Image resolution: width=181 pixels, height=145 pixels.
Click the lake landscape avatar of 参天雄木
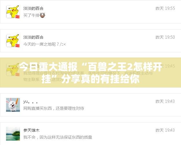13,134
